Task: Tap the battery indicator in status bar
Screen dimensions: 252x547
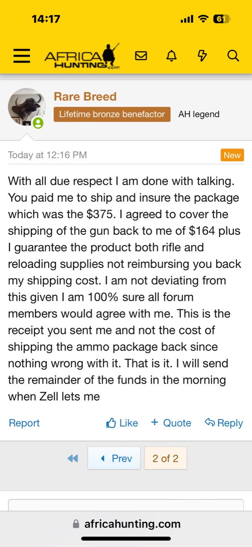Action: (221, 19)
